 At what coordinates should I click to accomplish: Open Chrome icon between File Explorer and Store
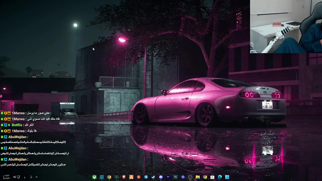205,177
